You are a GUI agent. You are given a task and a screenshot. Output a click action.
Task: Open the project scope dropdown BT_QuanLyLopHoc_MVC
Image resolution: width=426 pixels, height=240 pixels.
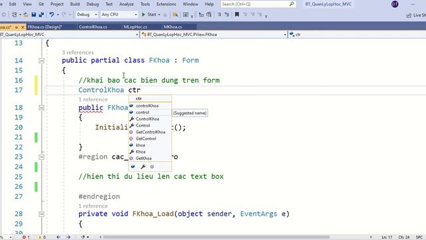click(69, 35)
